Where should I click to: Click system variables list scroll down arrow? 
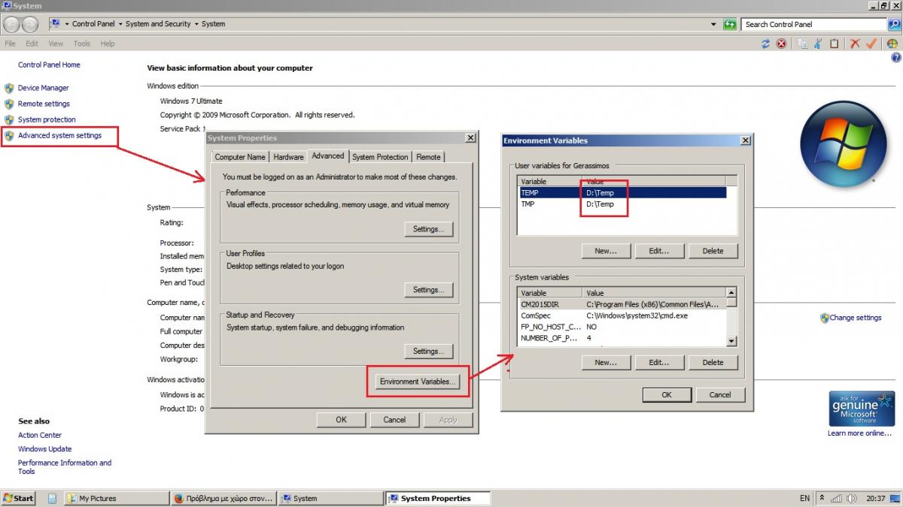click(731, 341)
